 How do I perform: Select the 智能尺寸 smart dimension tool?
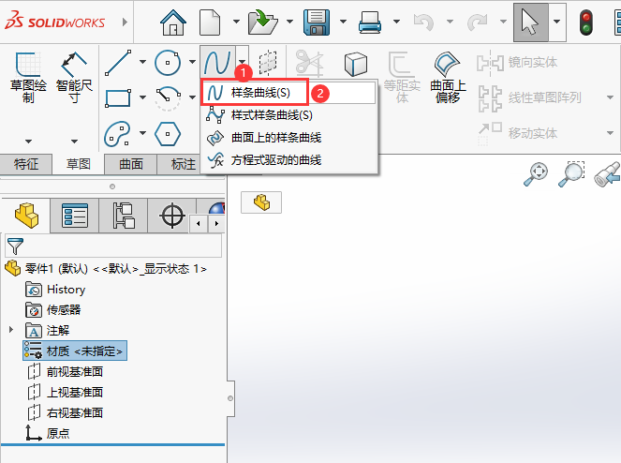[74, 78]
